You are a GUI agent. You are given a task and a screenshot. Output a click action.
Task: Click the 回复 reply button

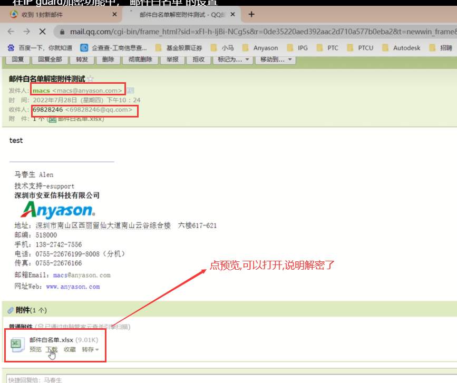[18, 60]
